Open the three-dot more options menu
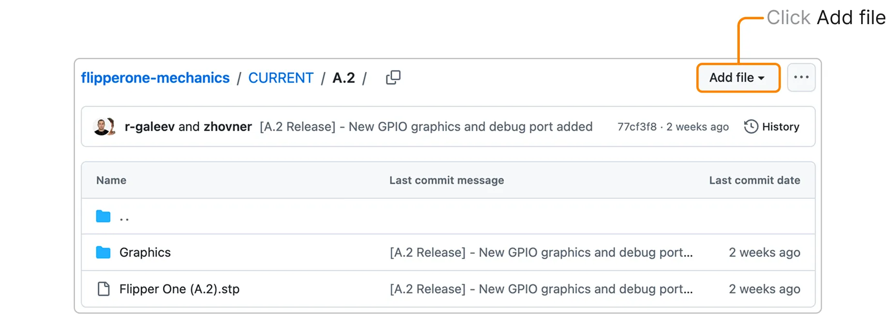This screenshot has height=332, width=896. 801,77
